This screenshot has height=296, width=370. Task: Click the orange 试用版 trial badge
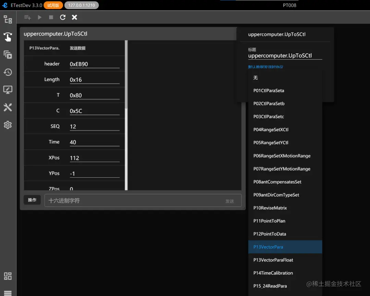[x=53, y=5]
